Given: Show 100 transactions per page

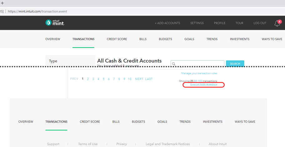Looking at the screenshot, I should point(200,81).
